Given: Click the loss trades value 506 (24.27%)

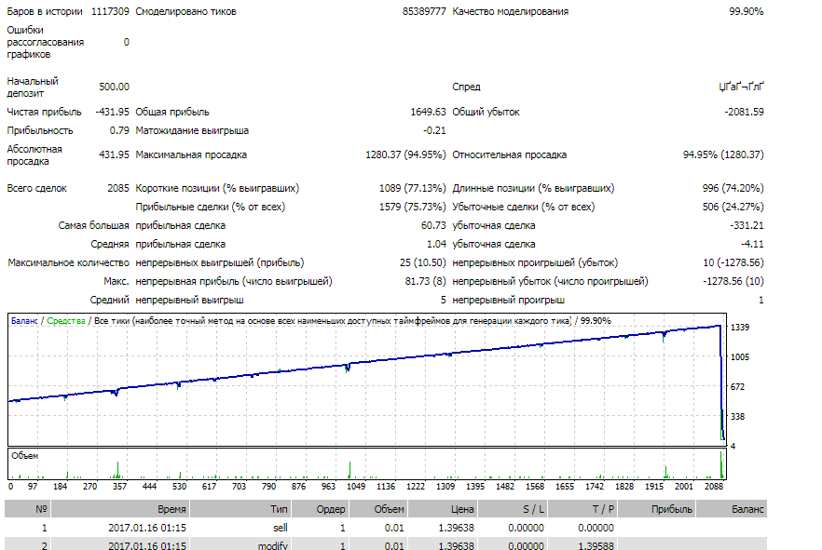Looking at the screenshot, I should 733,208.
